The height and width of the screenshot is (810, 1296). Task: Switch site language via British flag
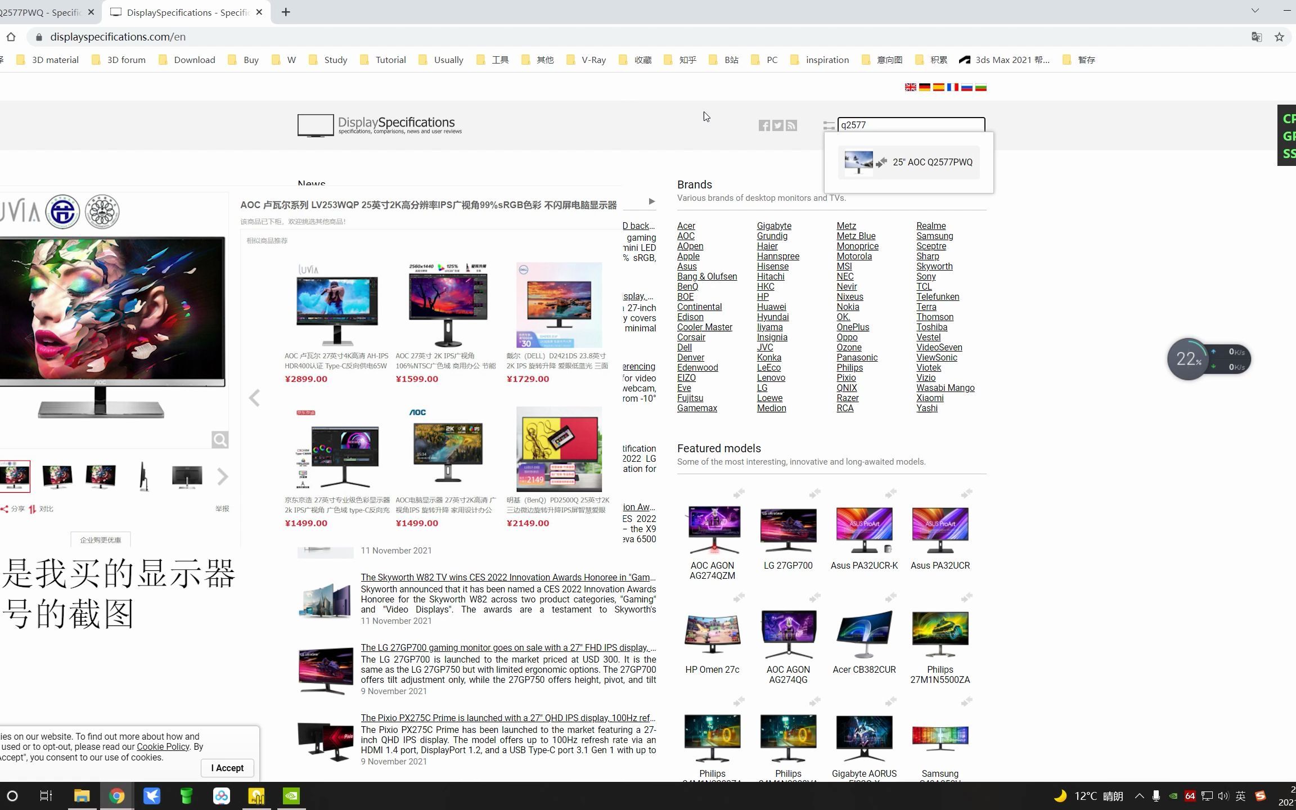pyautogui.click(x=910, y=87)
